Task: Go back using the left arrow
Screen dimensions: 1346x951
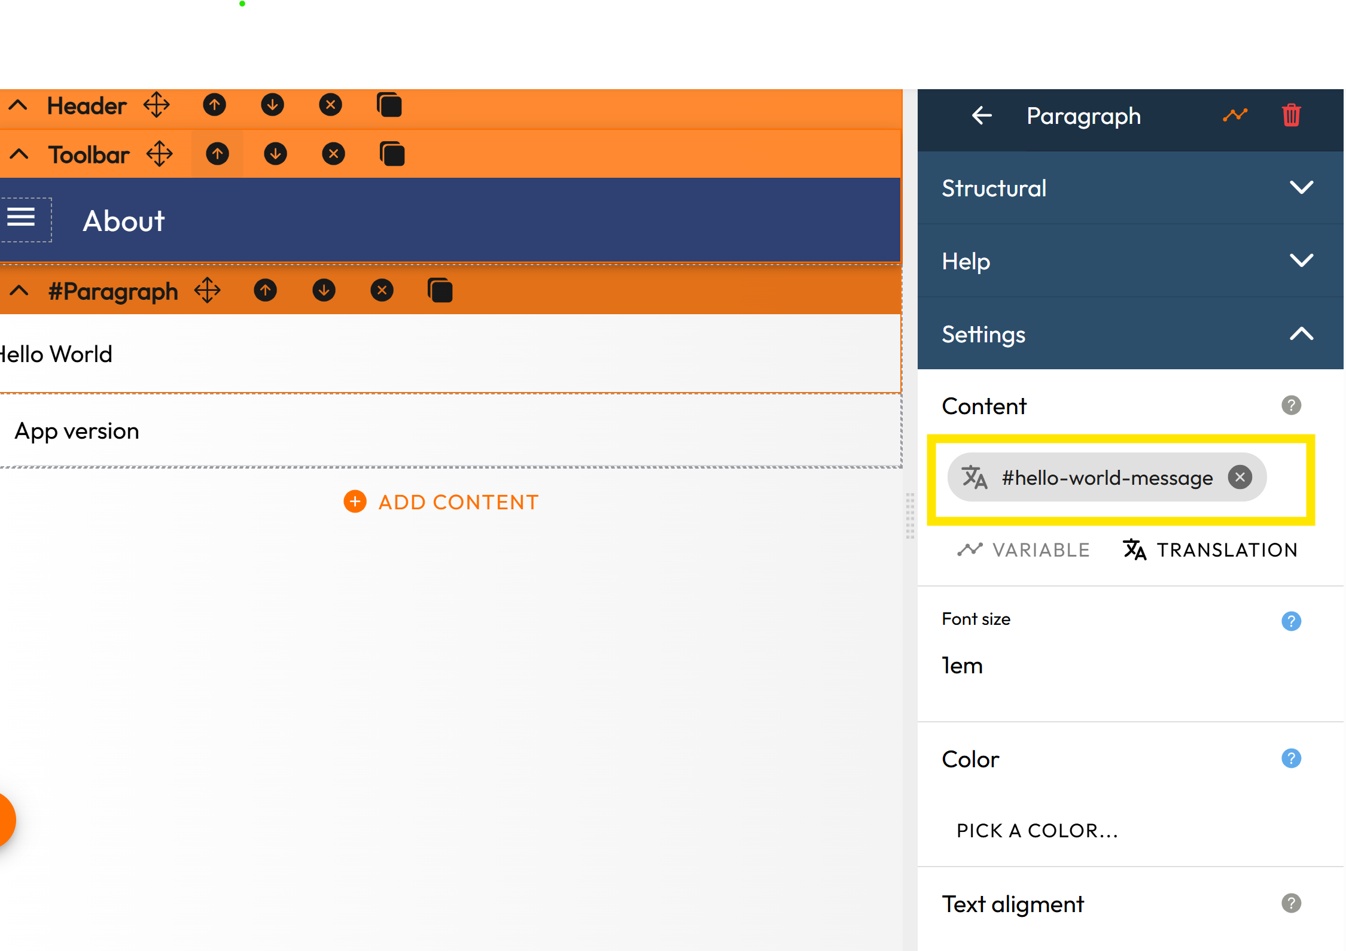Action: [x=982, y=115]
